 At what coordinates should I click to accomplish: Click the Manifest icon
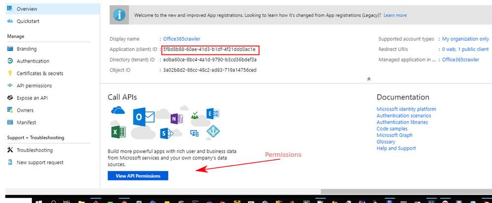pos(10,122)
